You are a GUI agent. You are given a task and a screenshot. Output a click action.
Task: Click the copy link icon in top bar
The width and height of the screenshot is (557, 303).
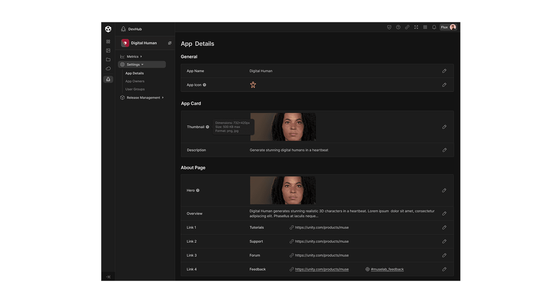coord(407,27)
